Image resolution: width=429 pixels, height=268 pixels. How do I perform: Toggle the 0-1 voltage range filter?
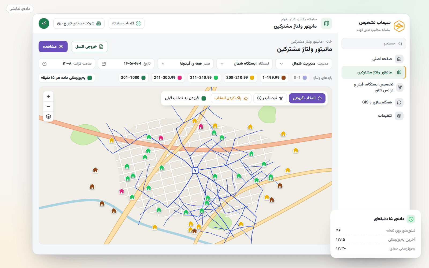(x=300, y=78)
